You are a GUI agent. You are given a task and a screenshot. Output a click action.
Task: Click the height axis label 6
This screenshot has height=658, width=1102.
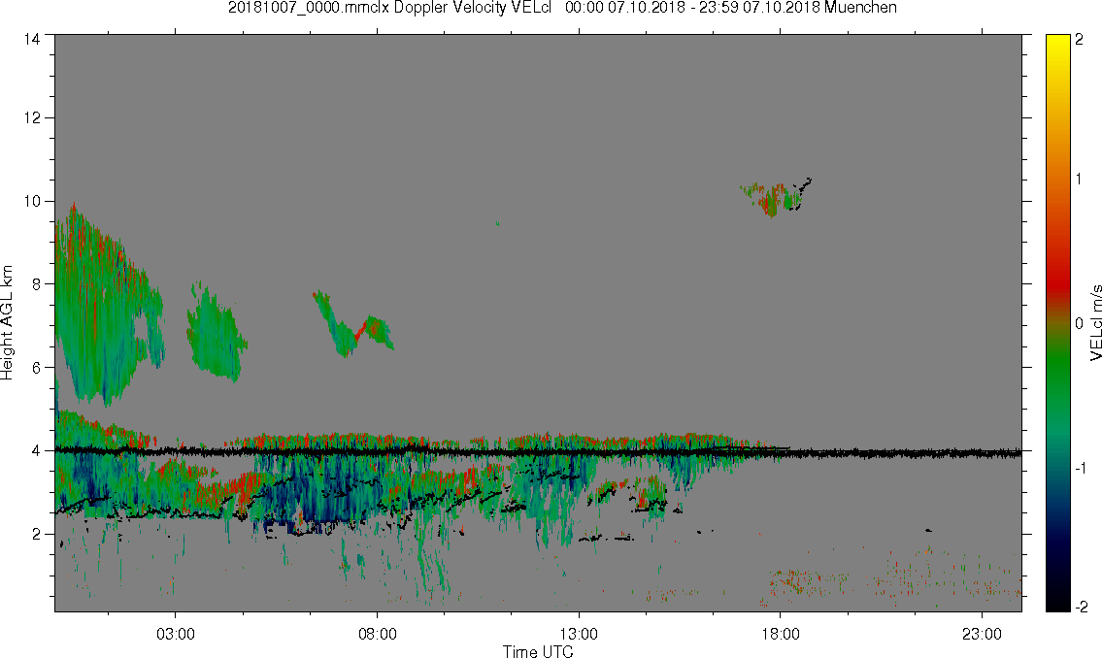tap(37, 367)
